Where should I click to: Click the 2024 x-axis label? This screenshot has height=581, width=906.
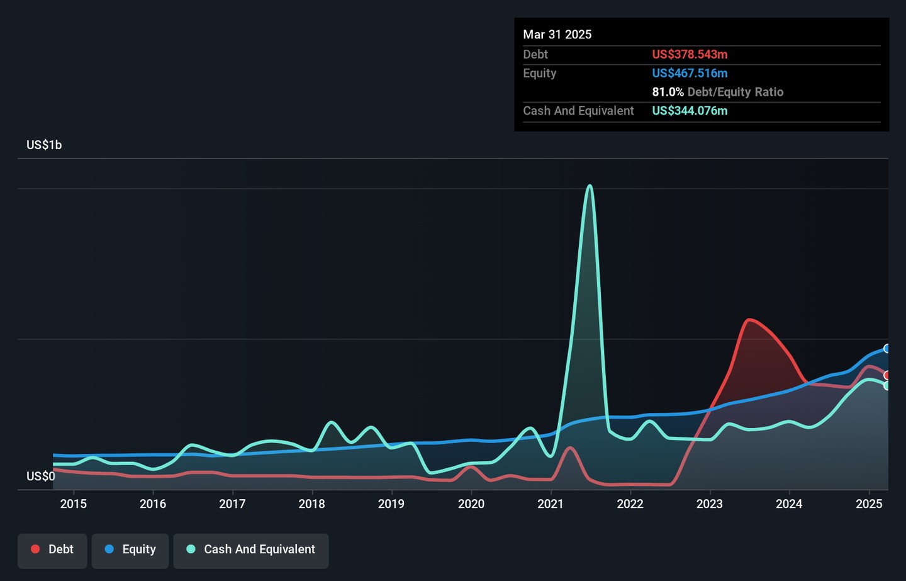789,504
